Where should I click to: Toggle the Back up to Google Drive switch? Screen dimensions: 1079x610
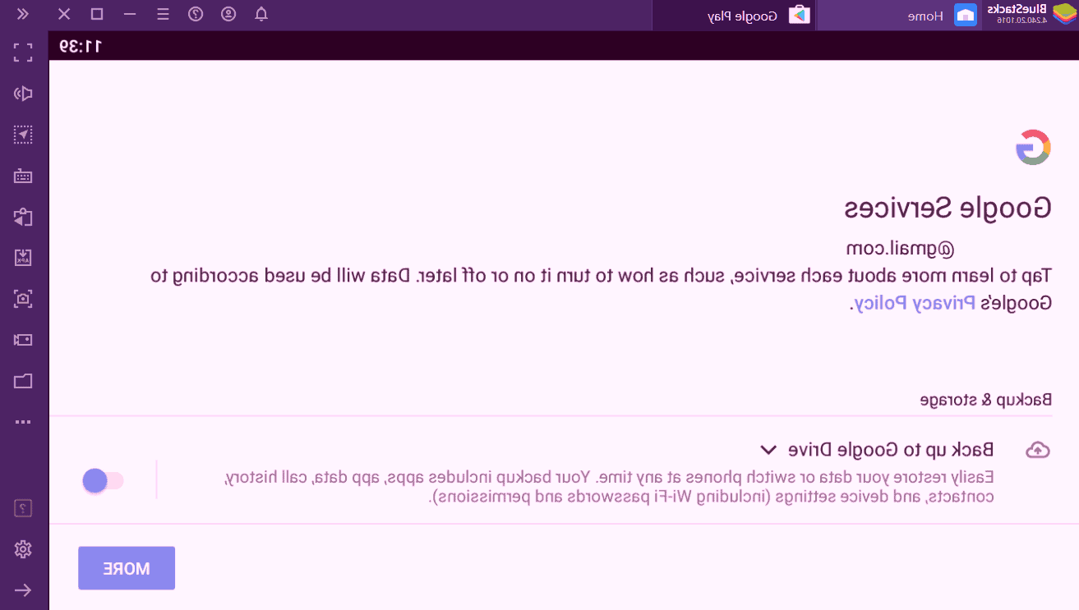[x=103, y=480]
